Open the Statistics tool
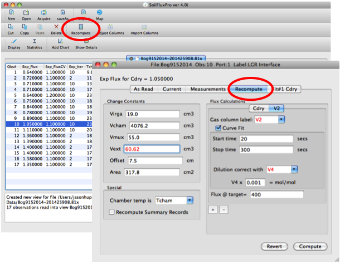Viewport: 340px width, 264px height. tap(34, 44)
